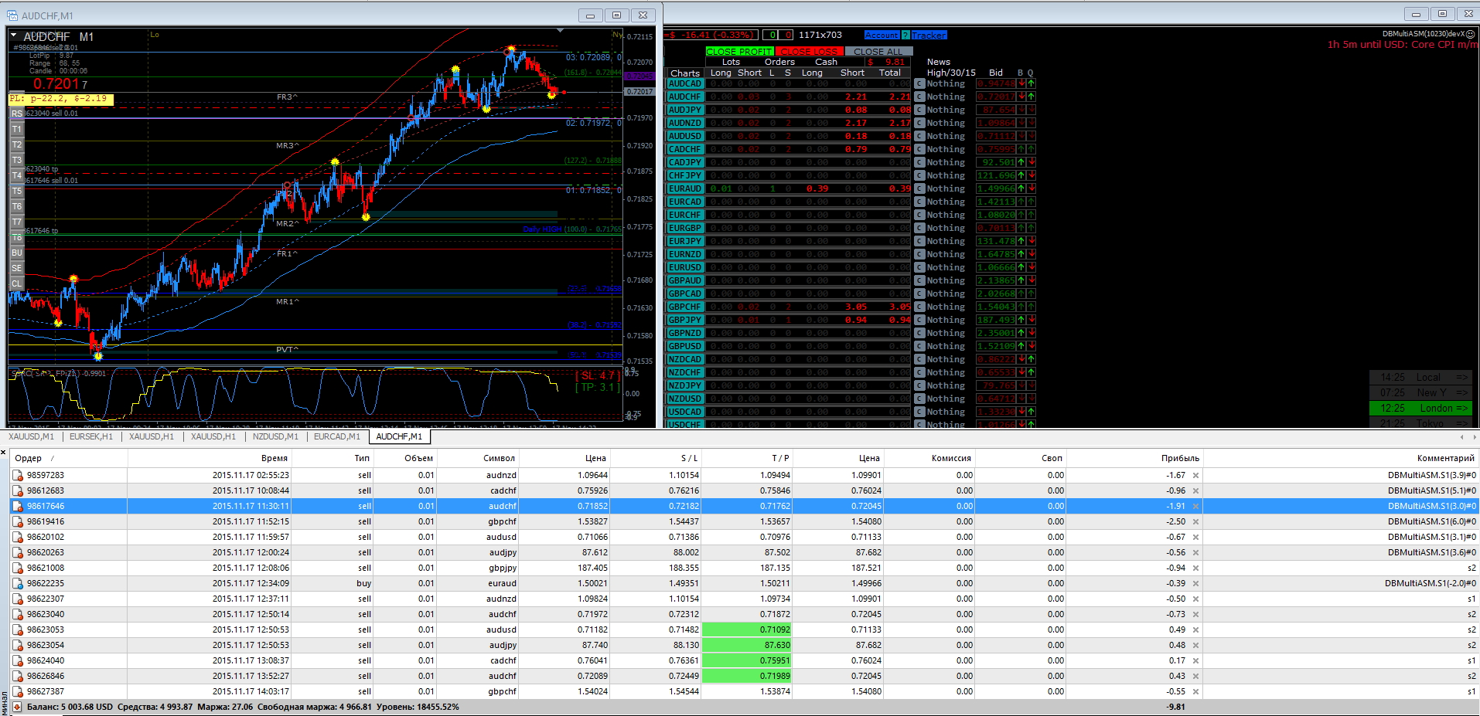Toggle the RS button on the chart

click(16, 114)
